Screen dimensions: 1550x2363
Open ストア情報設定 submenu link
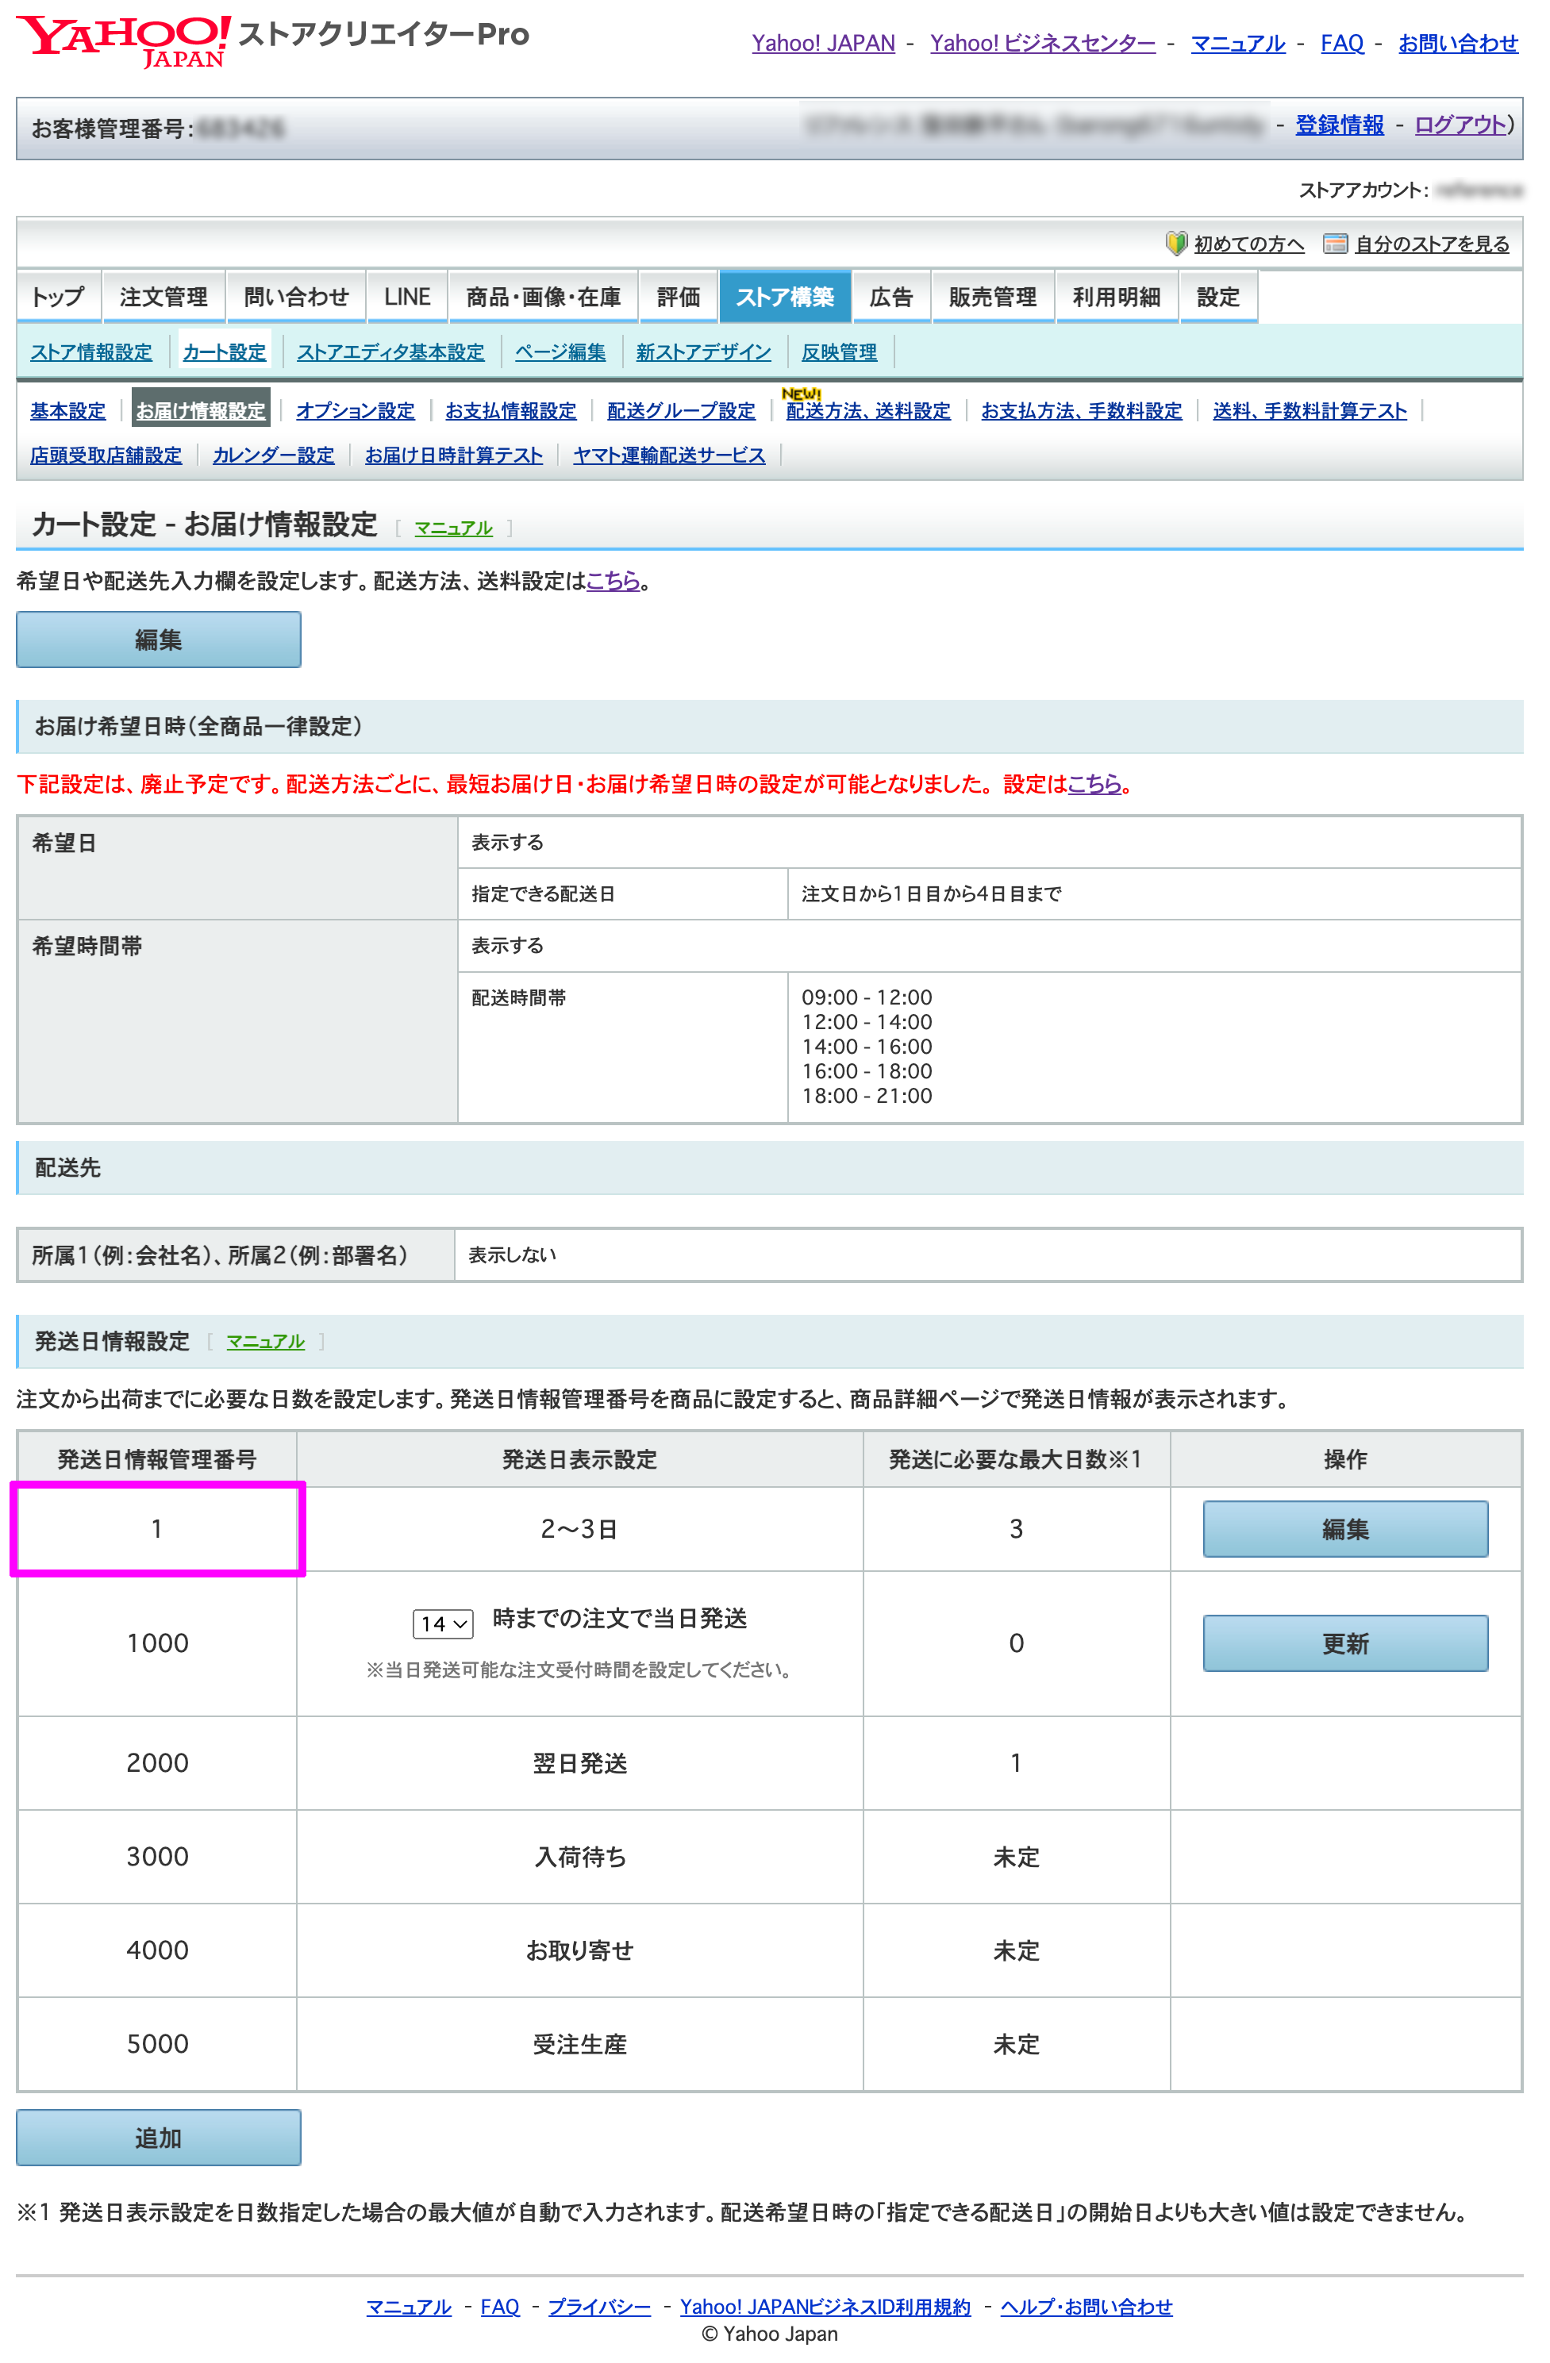91,352
